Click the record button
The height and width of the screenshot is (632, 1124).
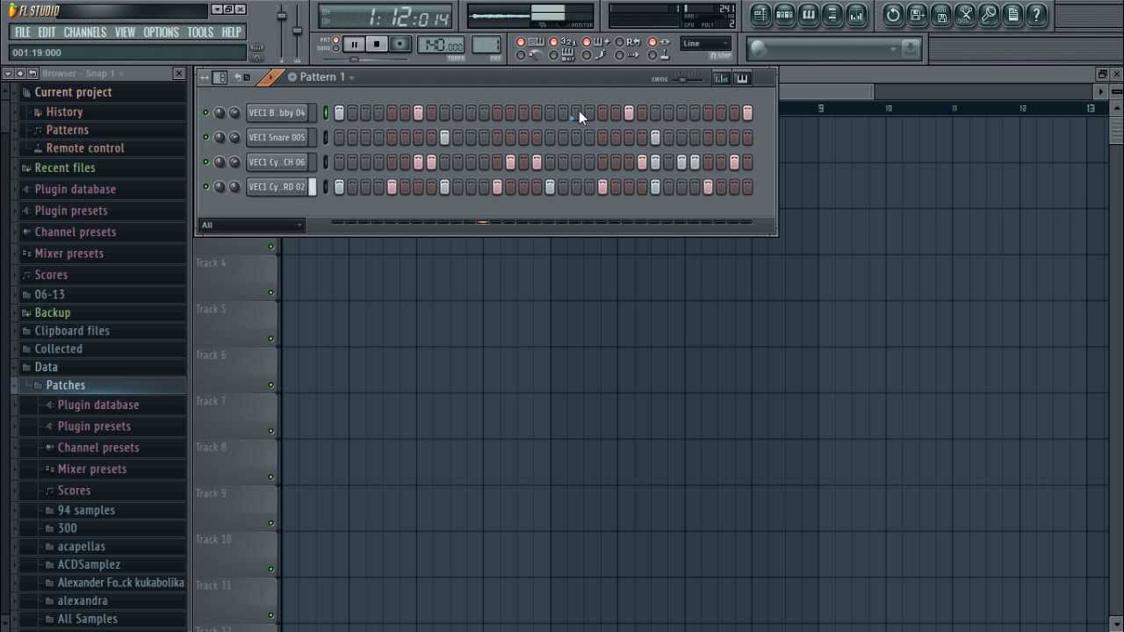[400, 44]
